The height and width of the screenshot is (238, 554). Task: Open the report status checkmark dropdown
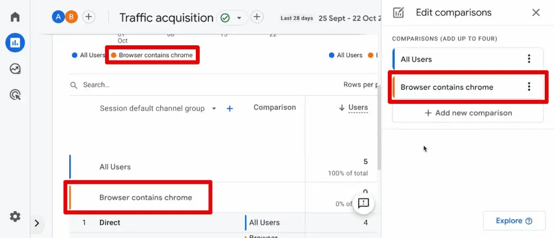[x=232, y=18]
